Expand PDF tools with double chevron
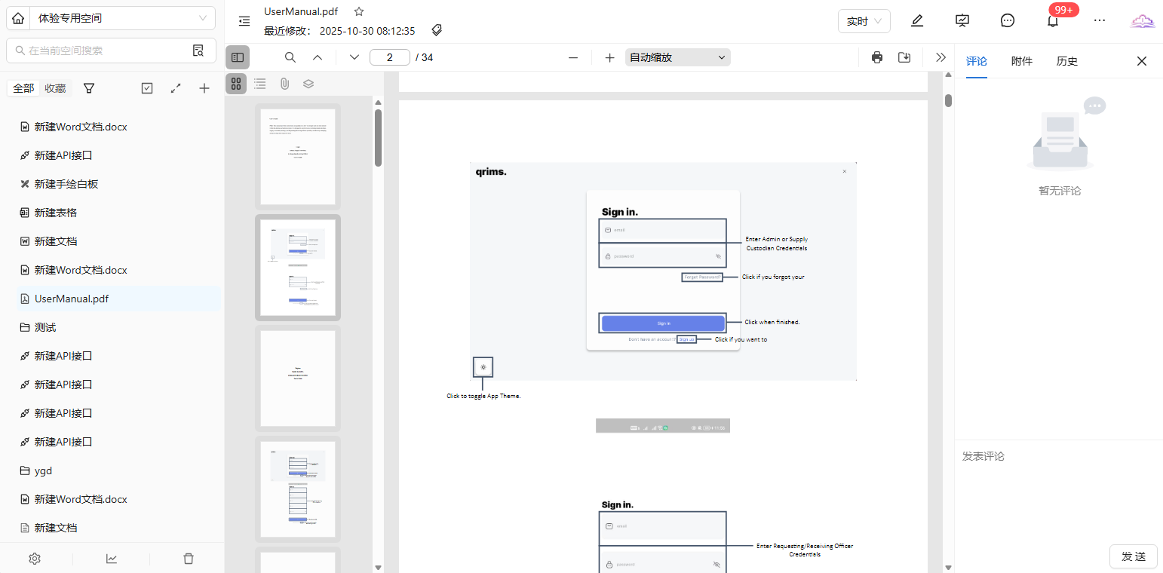This screenshot has height=573, width=1163. click(x=941, y=57)
